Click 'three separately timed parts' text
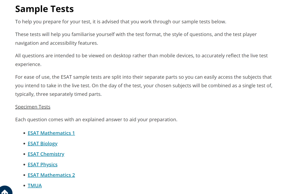 (69, 94)
